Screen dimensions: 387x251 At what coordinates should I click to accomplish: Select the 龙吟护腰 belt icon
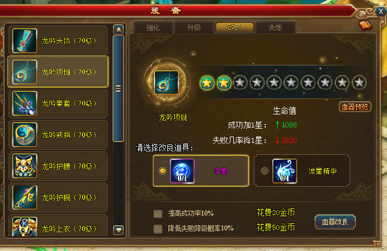click(24, 166)
